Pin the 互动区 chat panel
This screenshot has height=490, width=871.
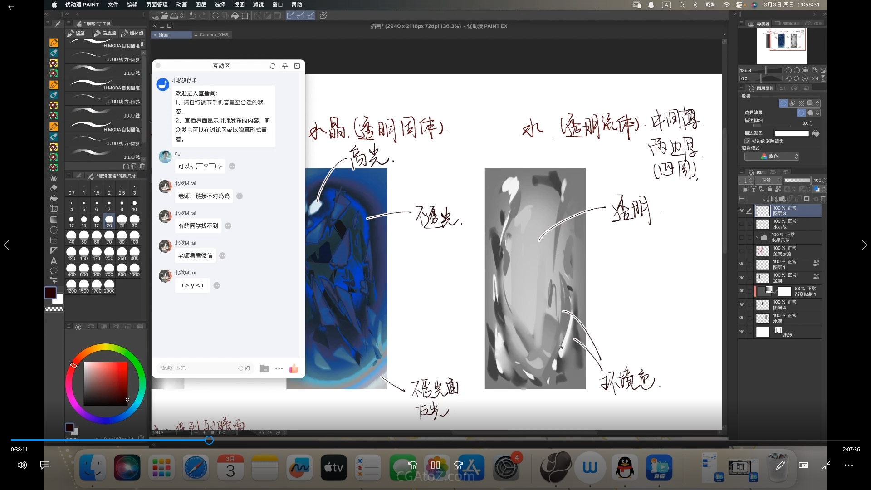[285, 66]
